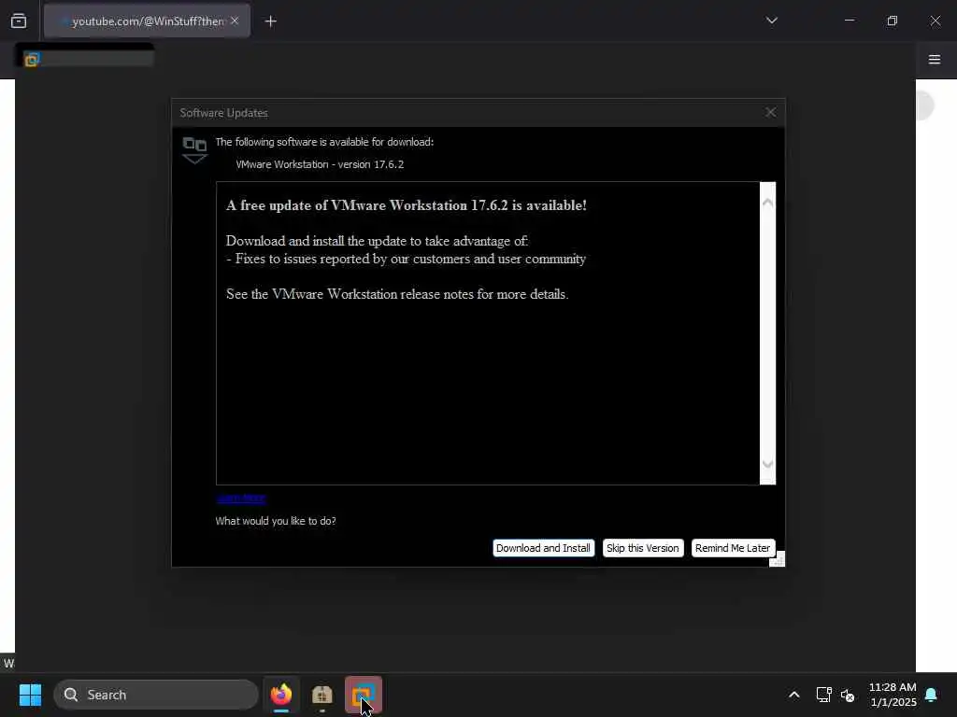Screen dimensions: 957x717
Task: Click the VMware Workstation taskbar icon
Action: (364, 695)
